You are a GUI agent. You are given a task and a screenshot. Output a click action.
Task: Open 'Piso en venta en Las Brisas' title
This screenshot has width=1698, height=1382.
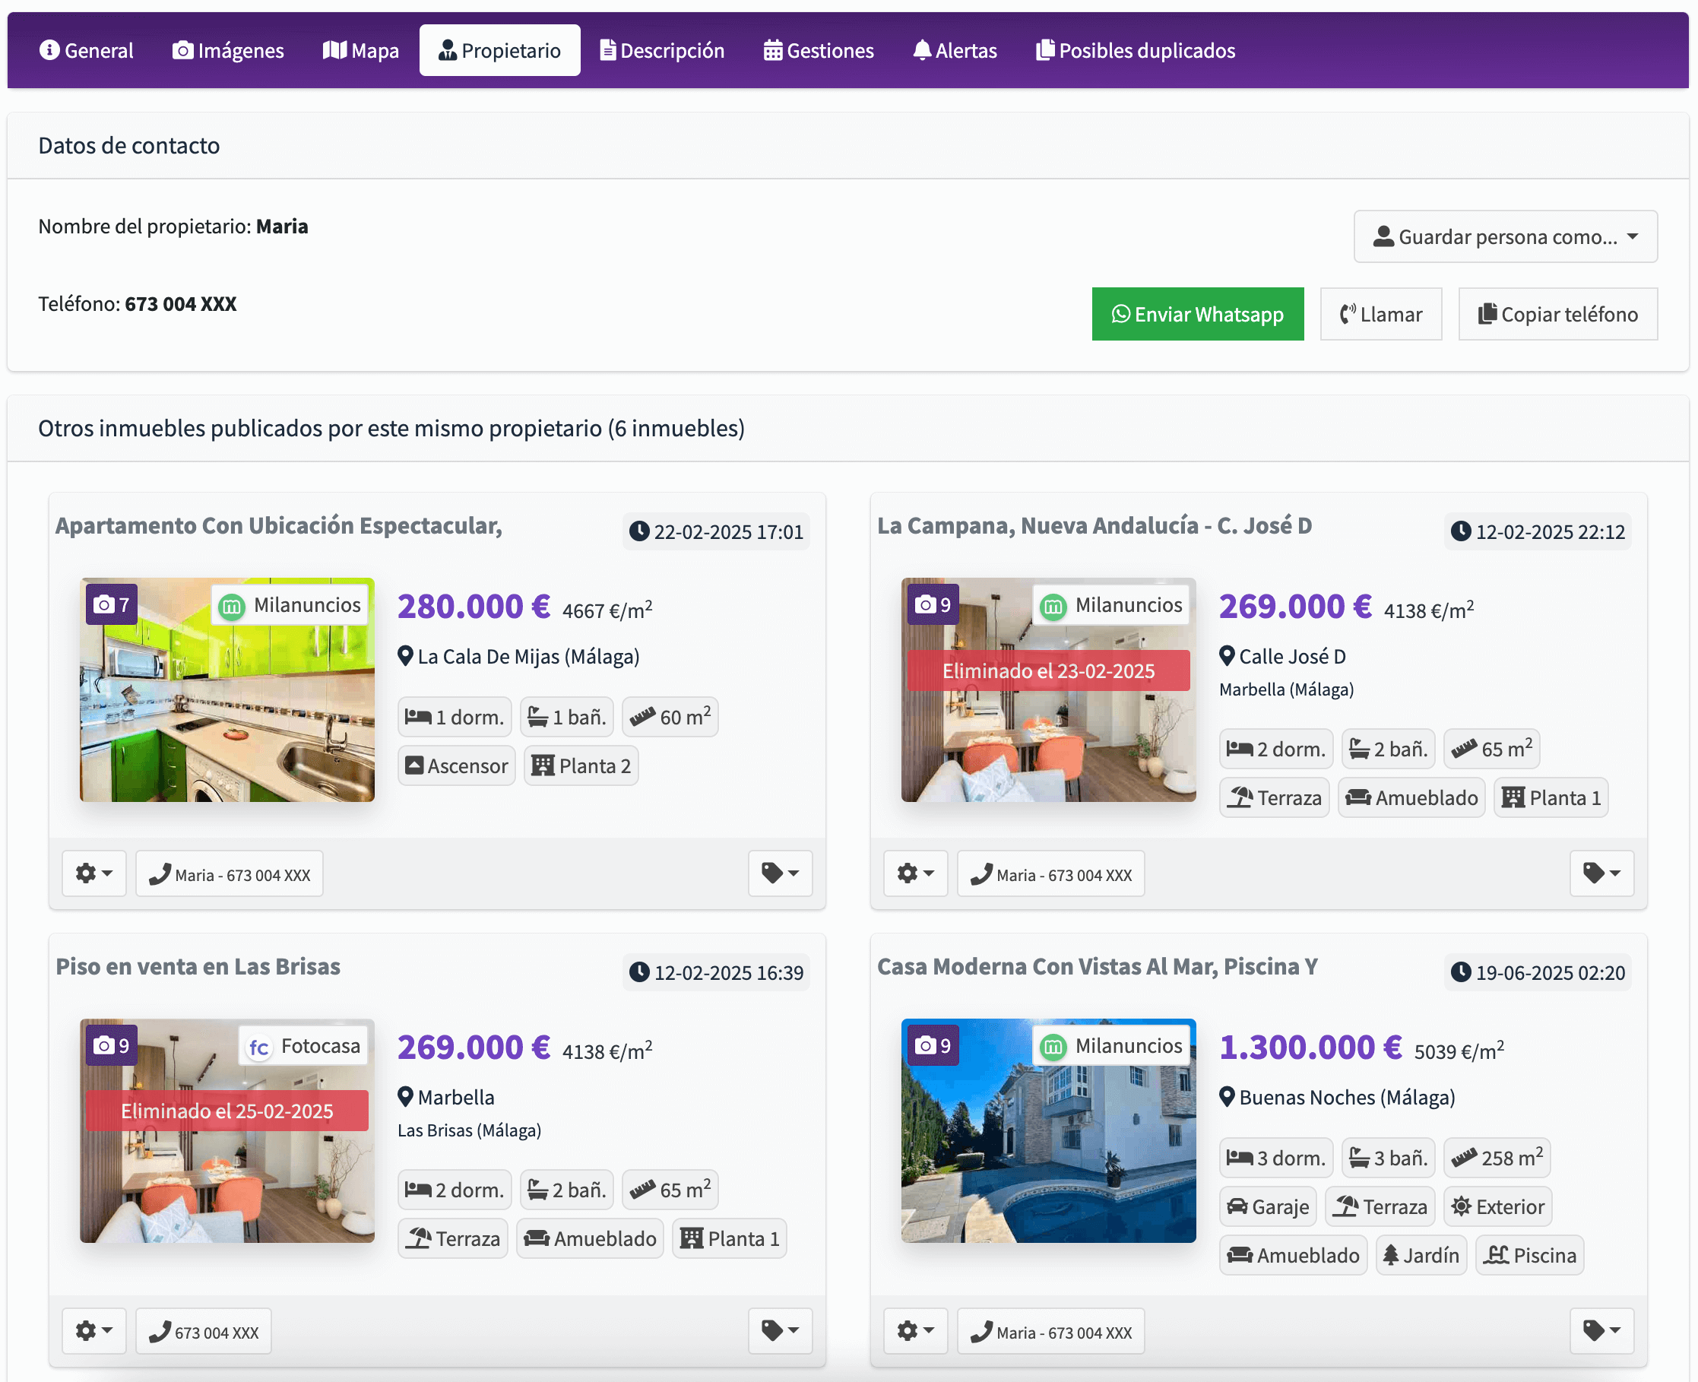[198, 965]
